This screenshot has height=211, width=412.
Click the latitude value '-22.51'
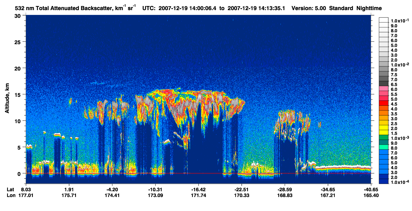[241, 189]
